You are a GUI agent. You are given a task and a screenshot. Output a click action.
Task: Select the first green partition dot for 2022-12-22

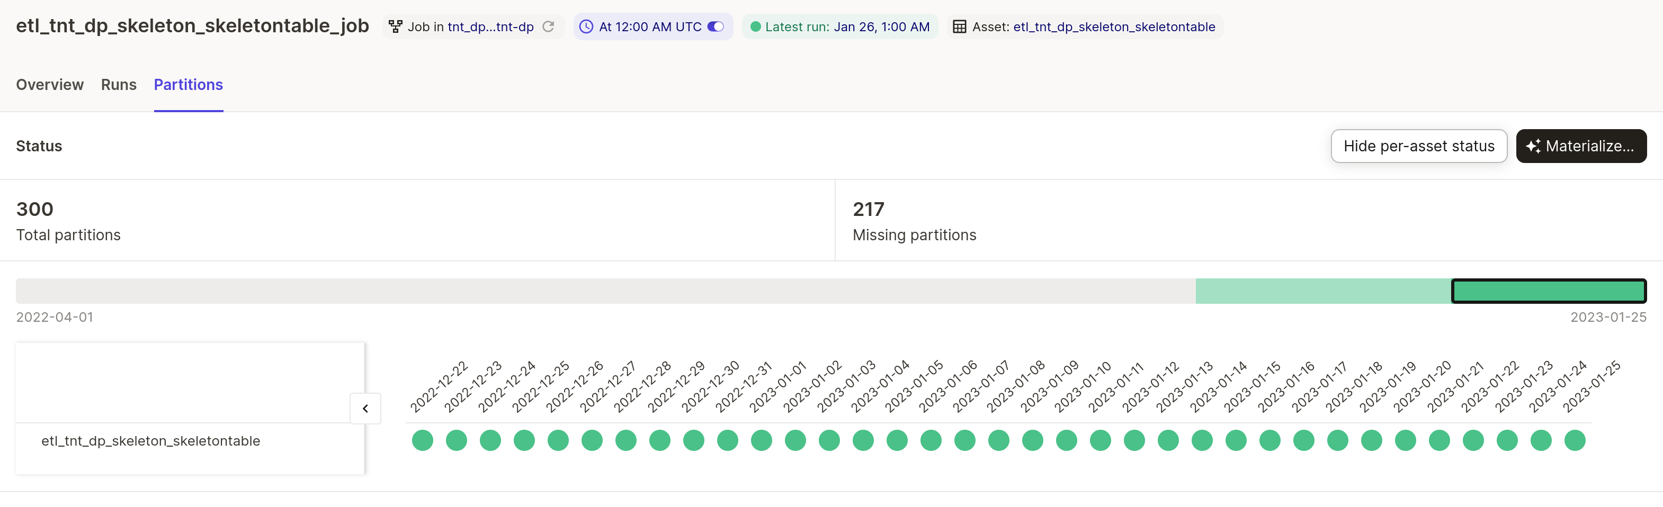pos(423,440)
